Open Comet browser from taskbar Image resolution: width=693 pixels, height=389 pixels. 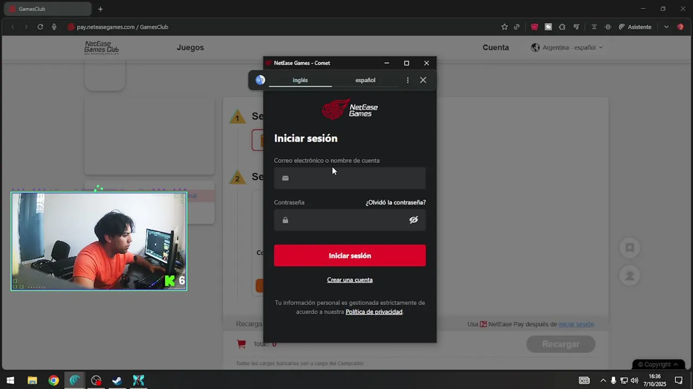click(75, 380)
